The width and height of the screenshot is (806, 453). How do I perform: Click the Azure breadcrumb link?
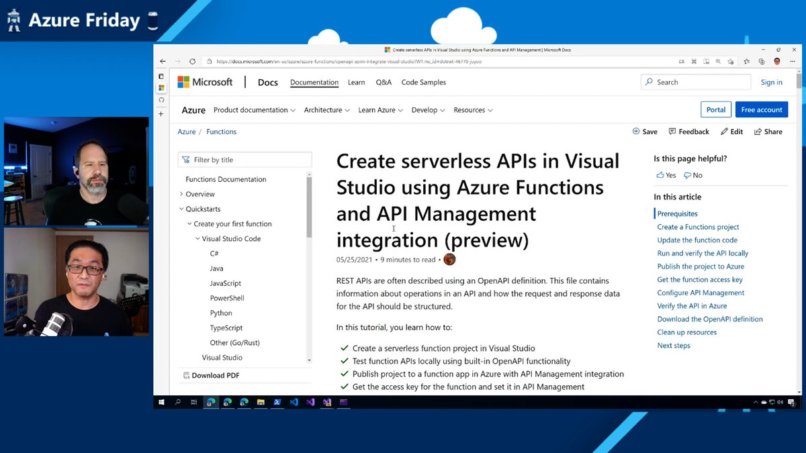point(187,132)
